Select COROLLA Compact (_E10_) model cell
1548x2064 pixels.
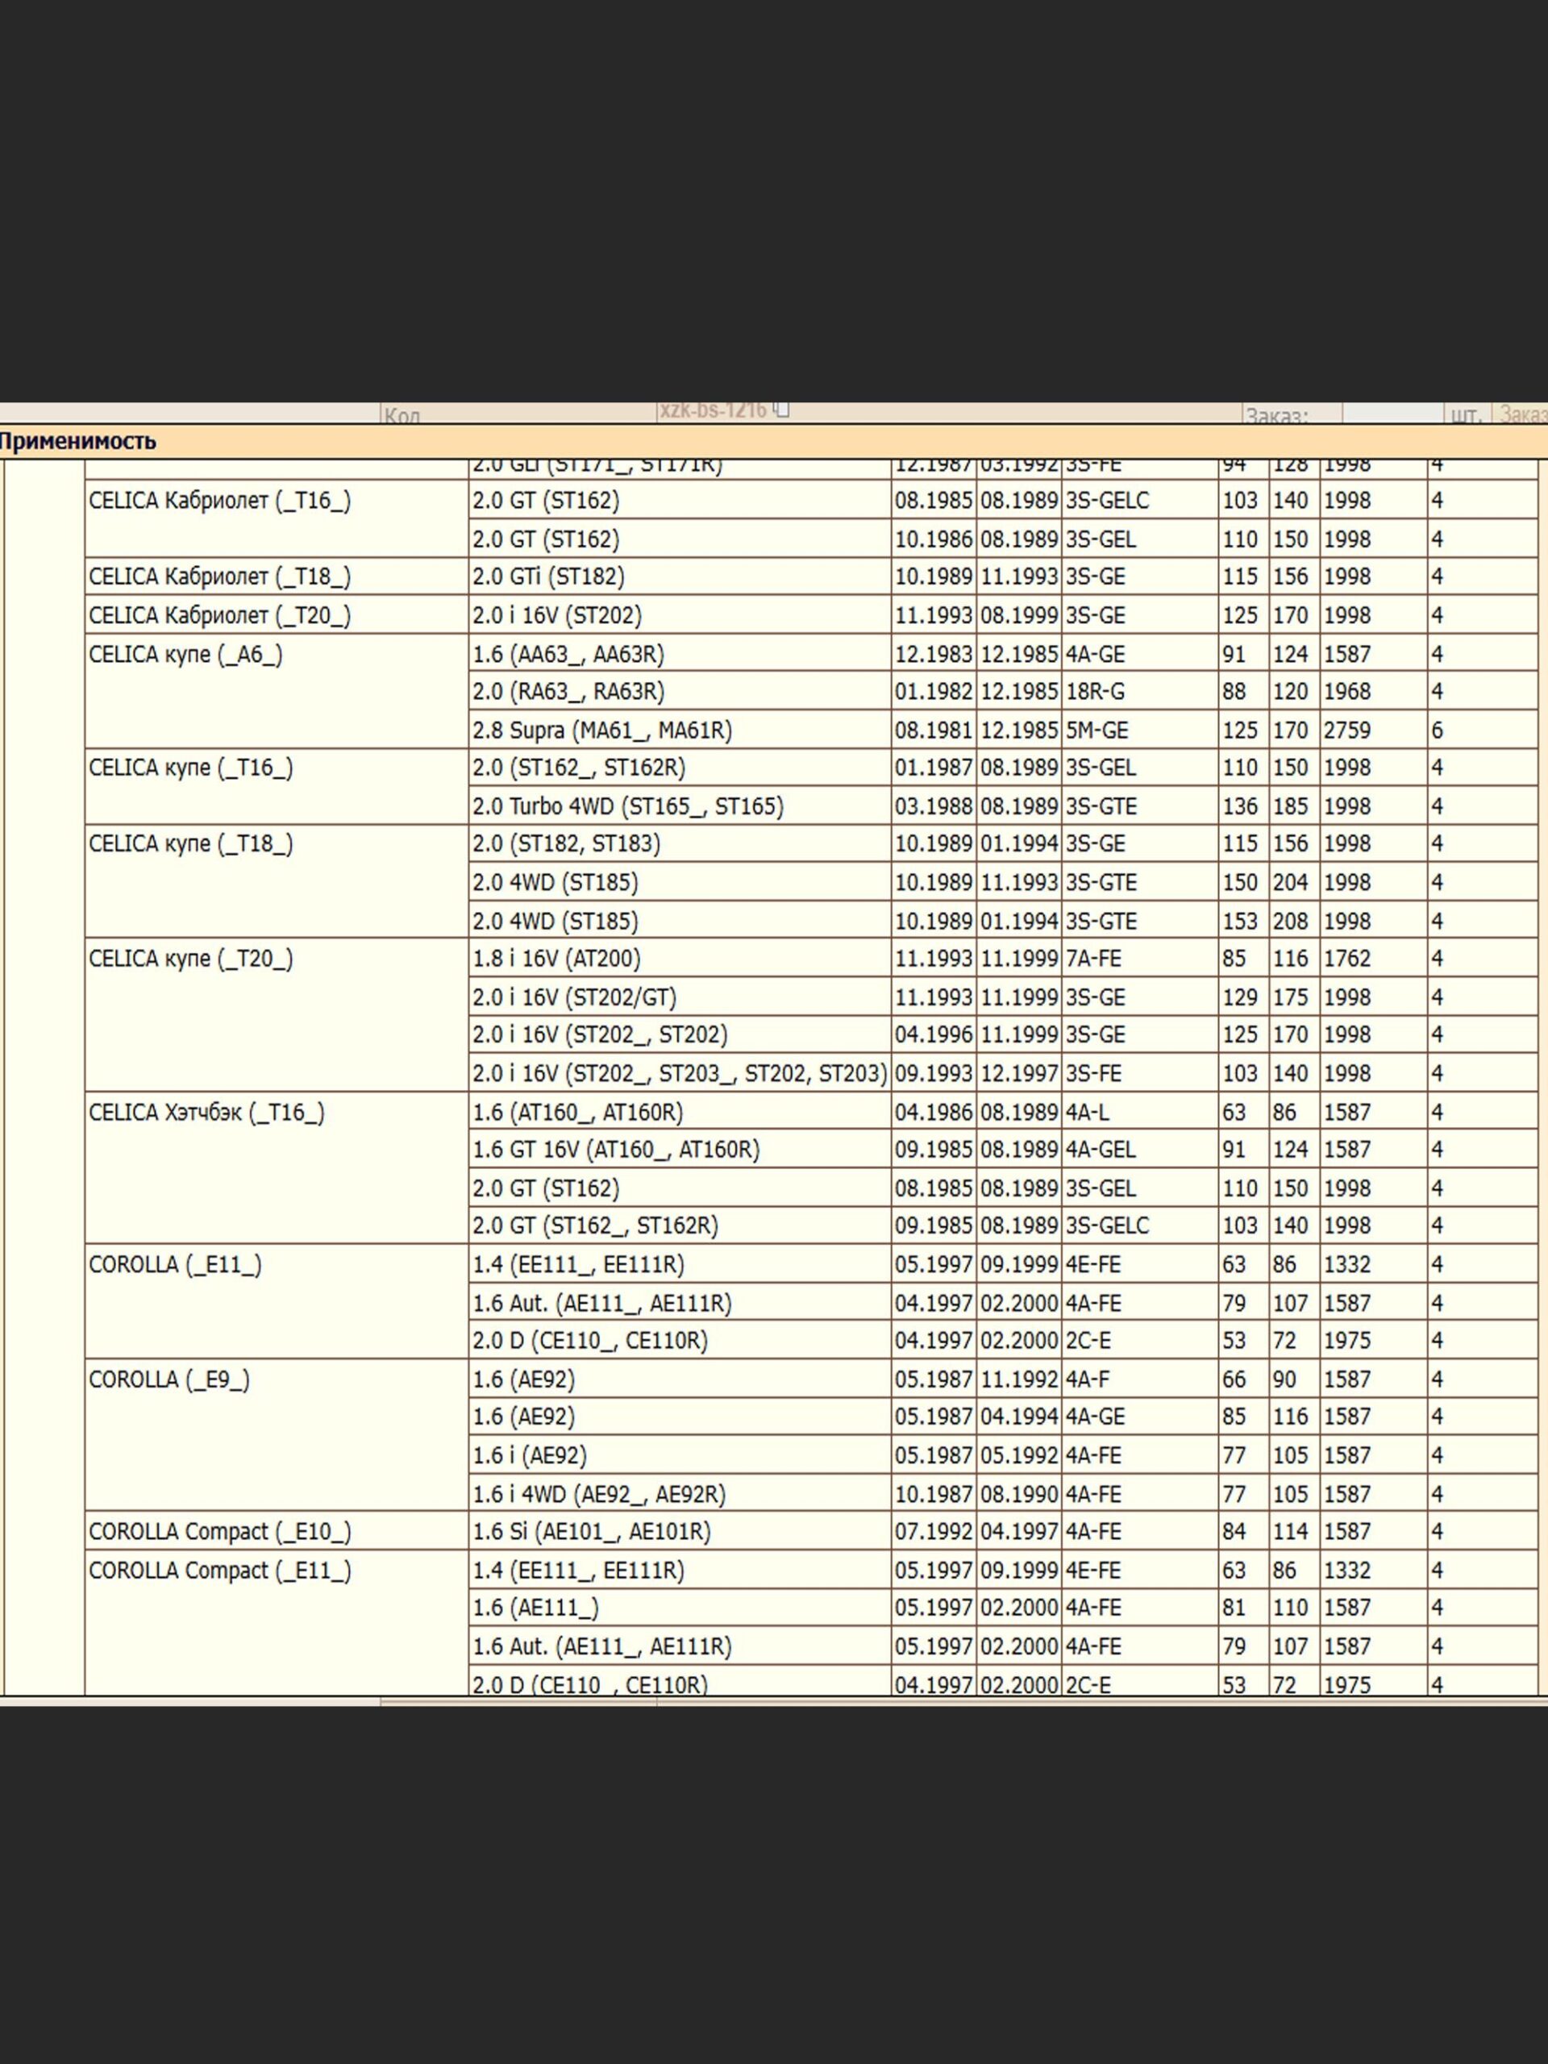(x=219, y=1532)
